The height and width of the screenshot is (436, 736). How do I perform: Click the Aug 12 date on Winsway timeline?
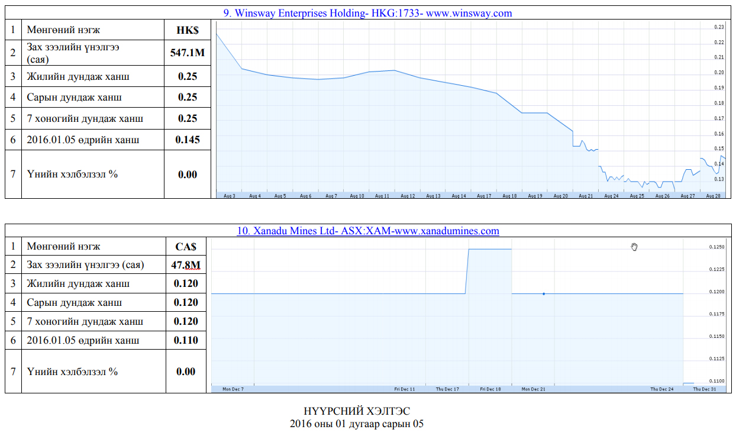[x=408, y=195]
